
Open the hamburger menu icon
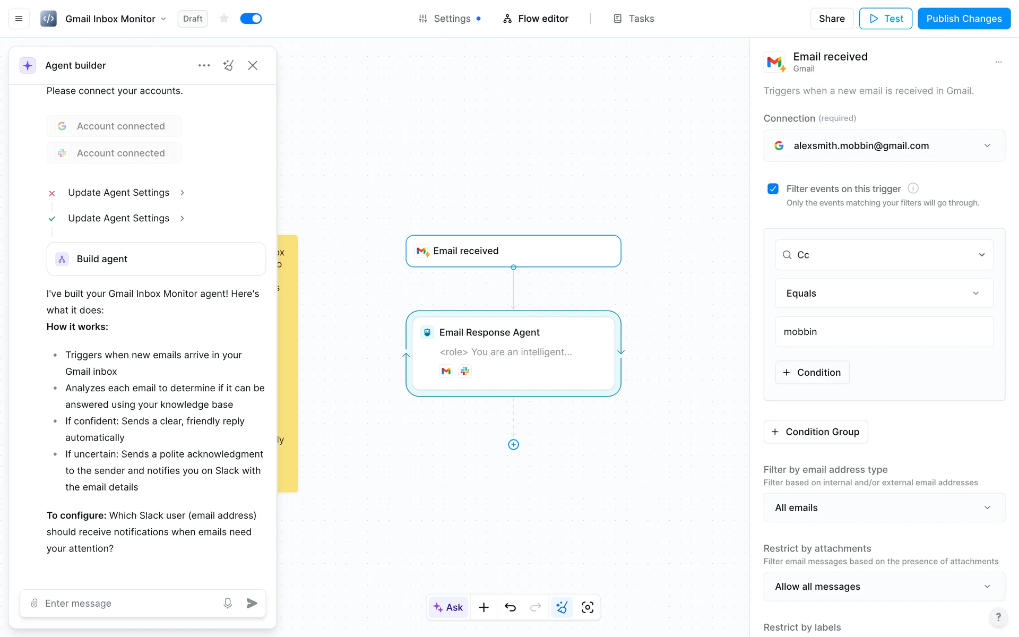click(x=19, y=19)
